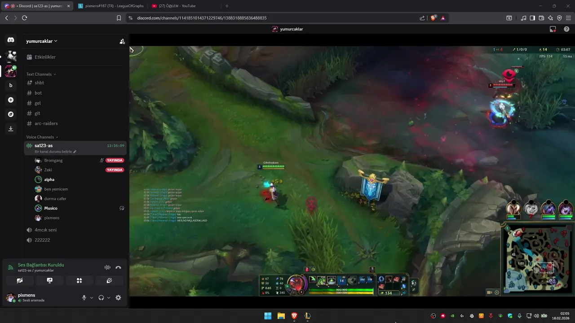Click the noise suppression waveform icon
The image size is (575, 323).
tap(107, 267)
